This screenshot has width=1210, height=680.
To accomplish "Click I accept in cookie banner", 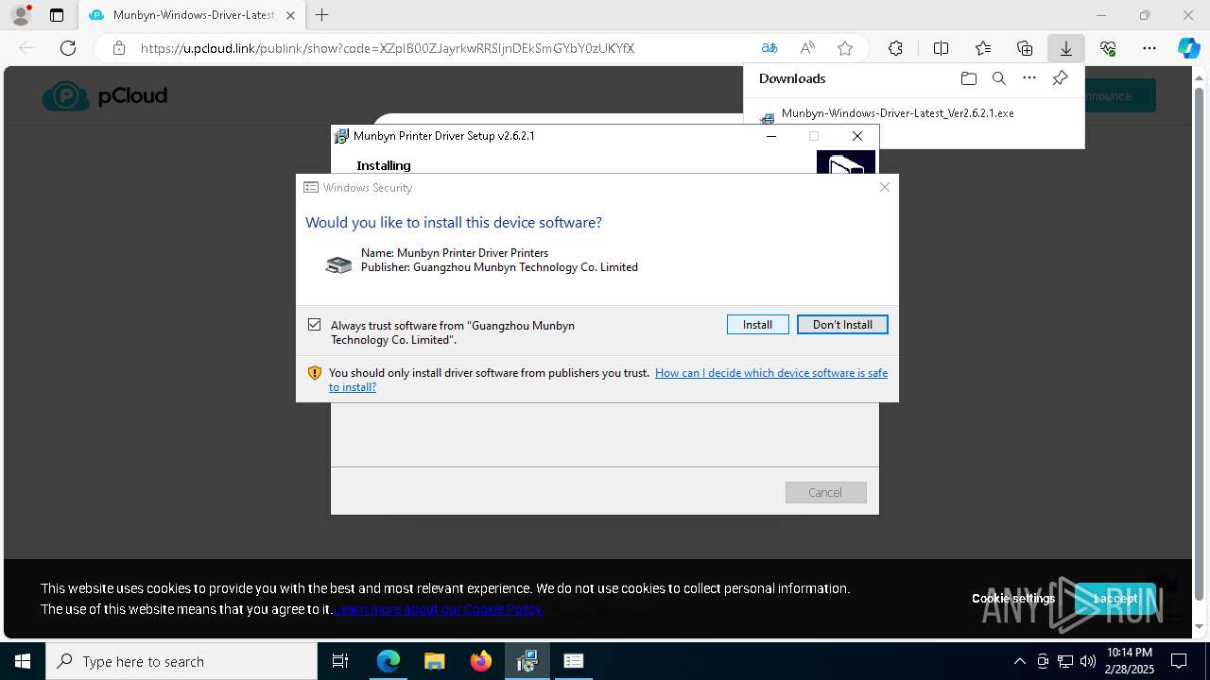I will click(1115, 598).
